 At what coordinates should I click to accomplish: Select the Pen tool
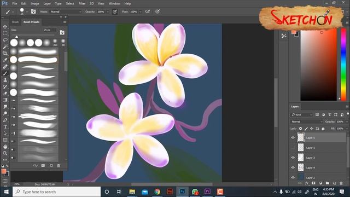[5, 120]
